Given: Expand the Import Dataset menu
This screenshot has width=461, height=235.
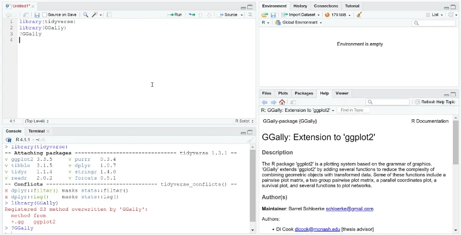Looking at the screenshot, I should (x=300, y=15).
